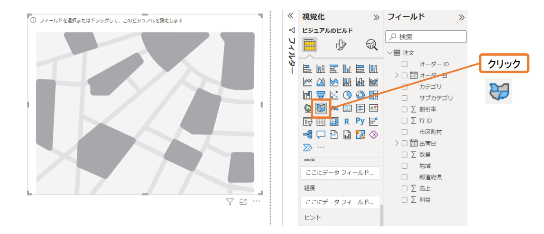Open the Analytics magnifier tab
The width and height of the screenshot is (544, 234).
coord(371,45)
